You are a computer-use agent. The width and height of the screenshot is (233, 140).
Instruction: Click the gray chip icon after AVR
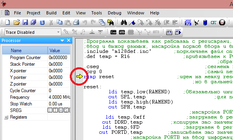click(x=131, y=32)
